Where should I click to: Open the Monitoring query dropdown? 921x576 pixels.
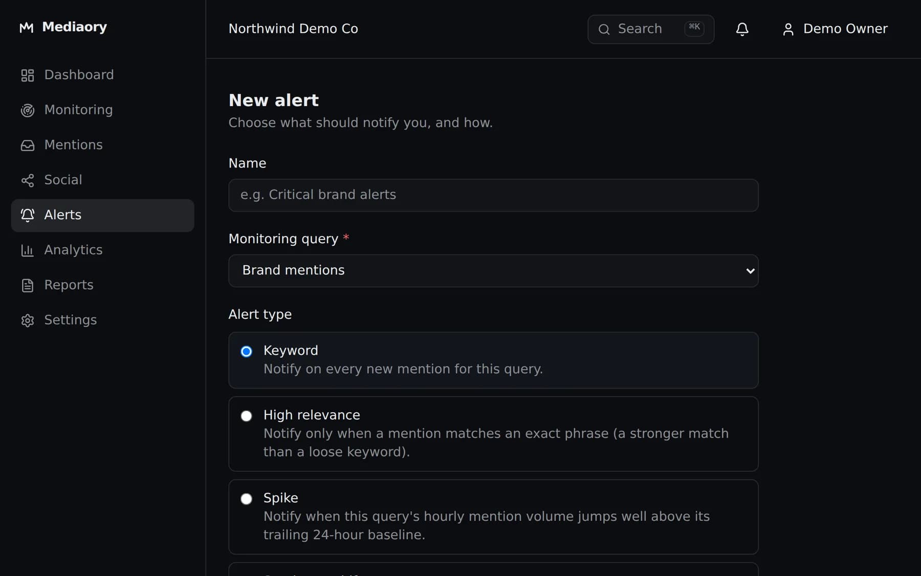click(493, 271)
